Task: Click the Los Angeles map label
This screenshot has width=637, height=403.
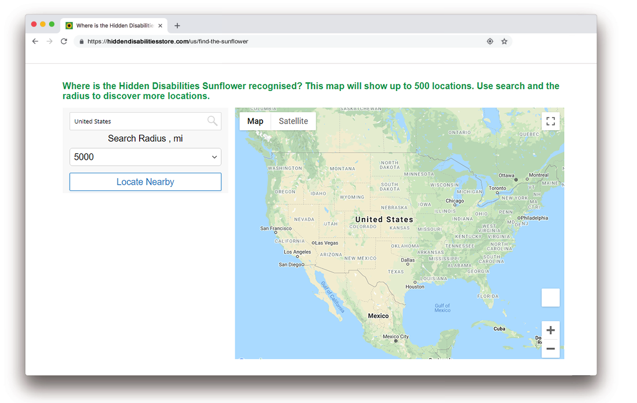Action: (x=298, y=252)
